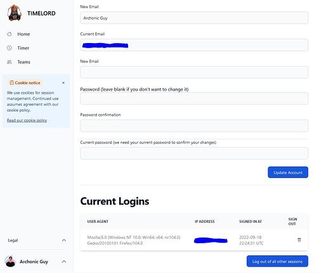
Task: Click the Archonic Guy avatar picture
Action: click(x=10, y=262)
